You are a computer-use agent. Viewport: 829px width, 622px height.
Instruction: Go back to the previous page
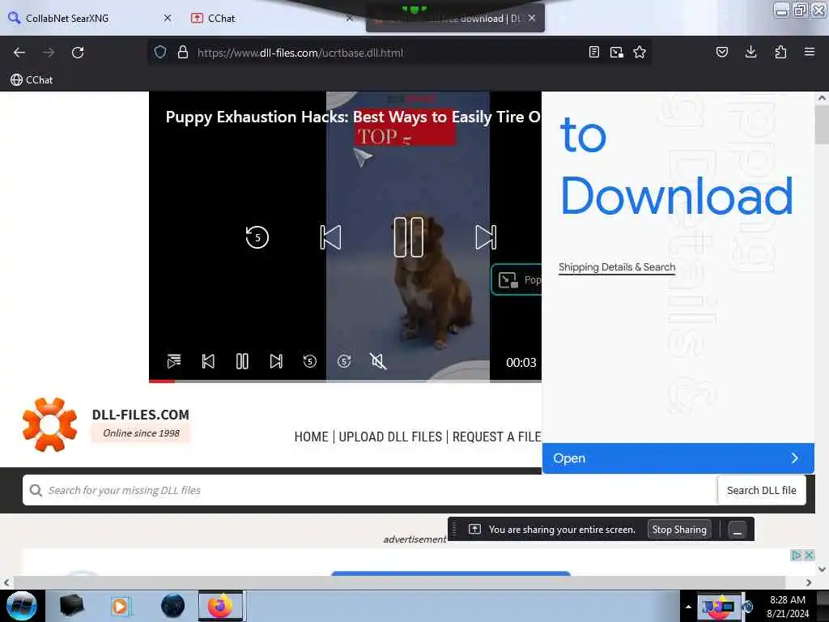[x=19, y=53]
